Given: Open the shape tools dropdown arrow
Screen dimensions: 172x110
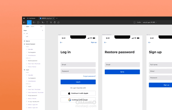Looking at the screenshot, I should [40, 23].
